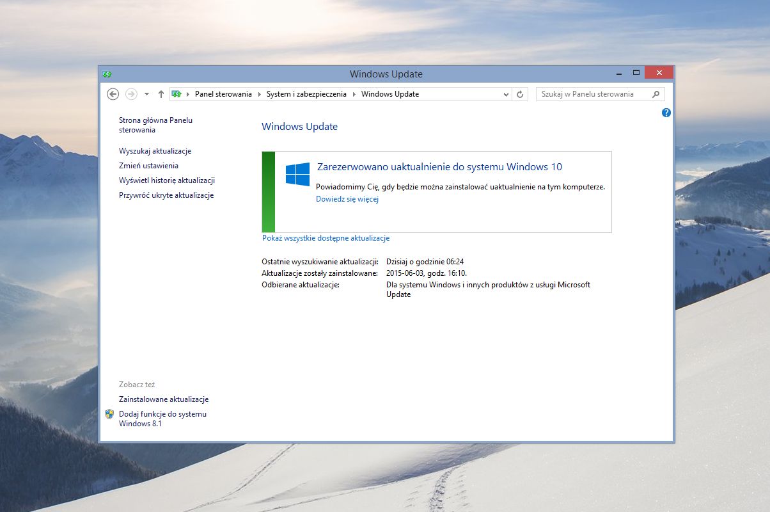The width and height of the screenshot is (770, 512).
Task: Select 'System i zabezpieczenia' breadcrumb
Action: (306, 94)
